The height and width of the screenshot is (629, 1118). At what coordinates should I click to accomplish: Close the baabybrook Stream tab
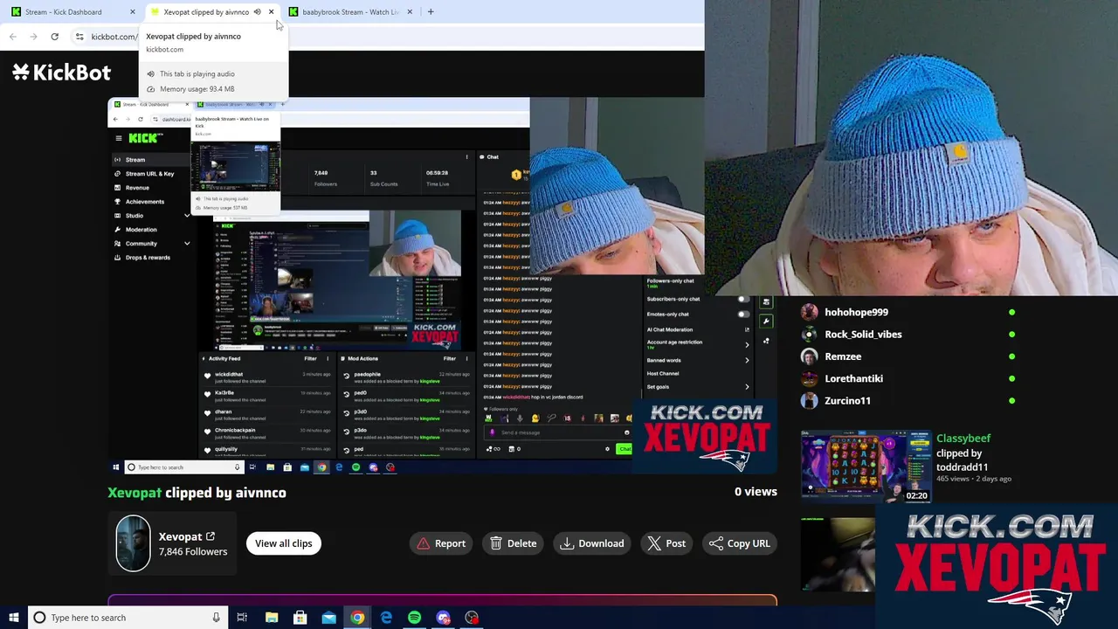(x=408, y=12)
